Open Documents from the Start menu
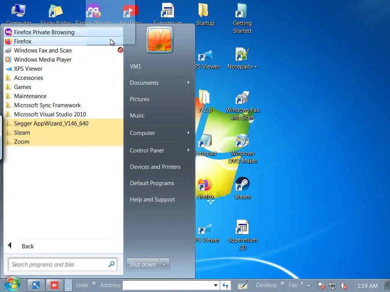This screenshot has height=292, width=390. pyautogui.click(x=144, y=83)
